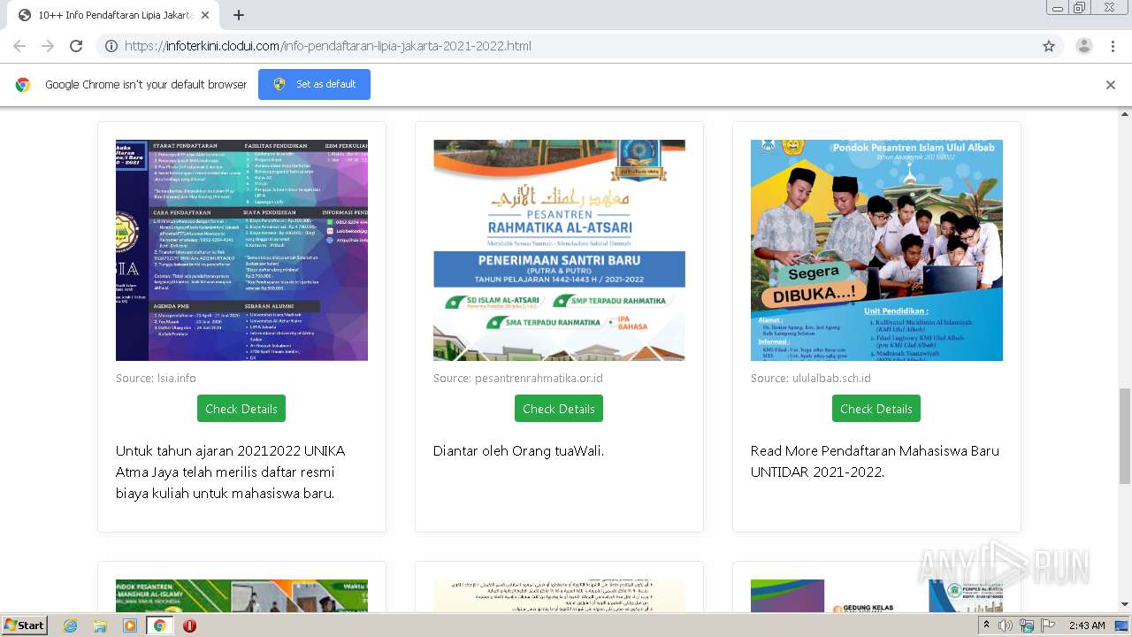Click the scrollbar up arrow
The image size is (1132, 637).
tap(1125, 114)
